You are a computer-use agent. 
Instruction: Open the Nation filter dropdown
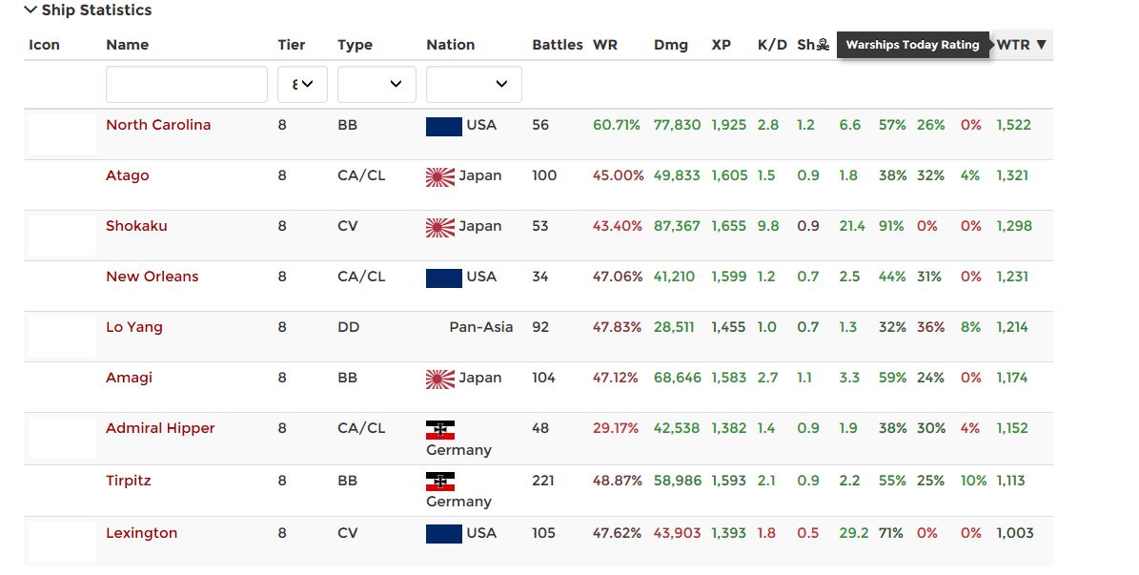point(474,84)
